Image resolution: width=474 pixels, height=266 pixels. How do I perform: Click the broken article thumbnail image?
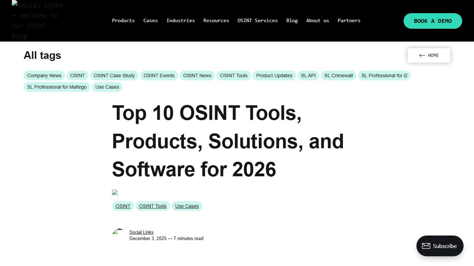[115, 192]
